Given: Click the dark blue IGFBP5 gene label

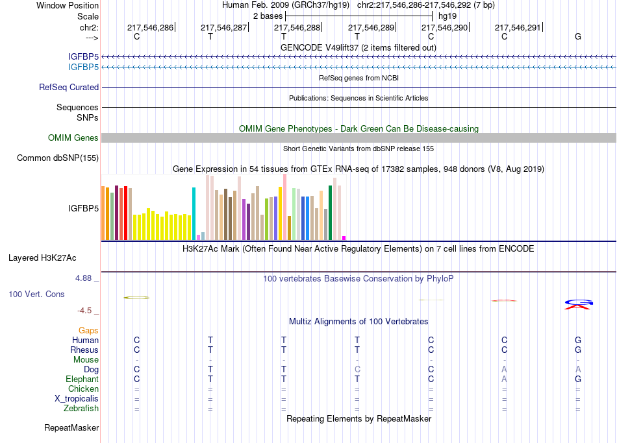Looking at the screenshot, I should click(x=83, y=57).
